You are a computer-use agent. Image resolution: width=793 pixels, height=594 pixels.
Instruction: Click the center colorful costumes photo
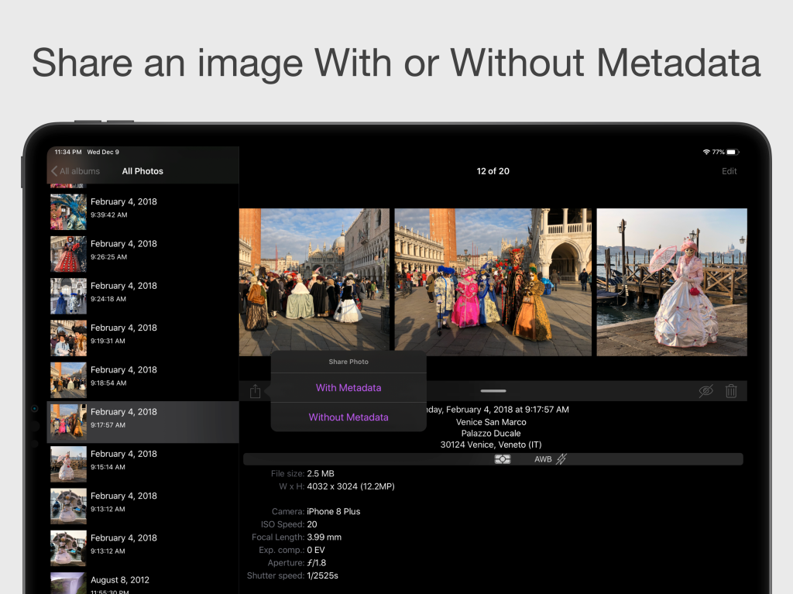(x=493, y=282)
